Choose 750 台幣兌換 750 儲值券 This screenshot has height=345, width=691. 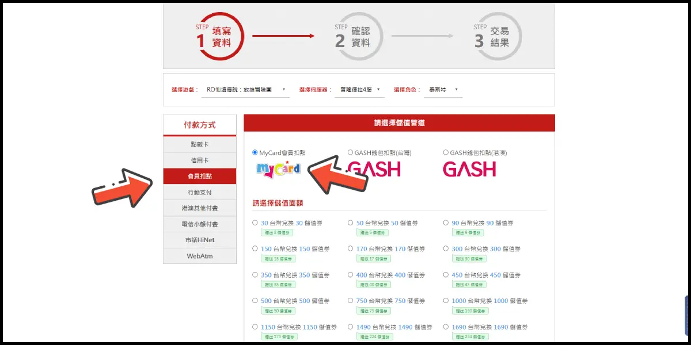(350, 300)
